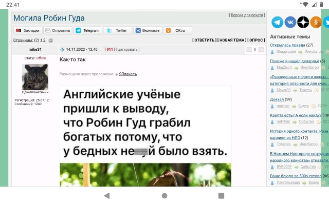Click the Страницы pages label

[23, 40]
